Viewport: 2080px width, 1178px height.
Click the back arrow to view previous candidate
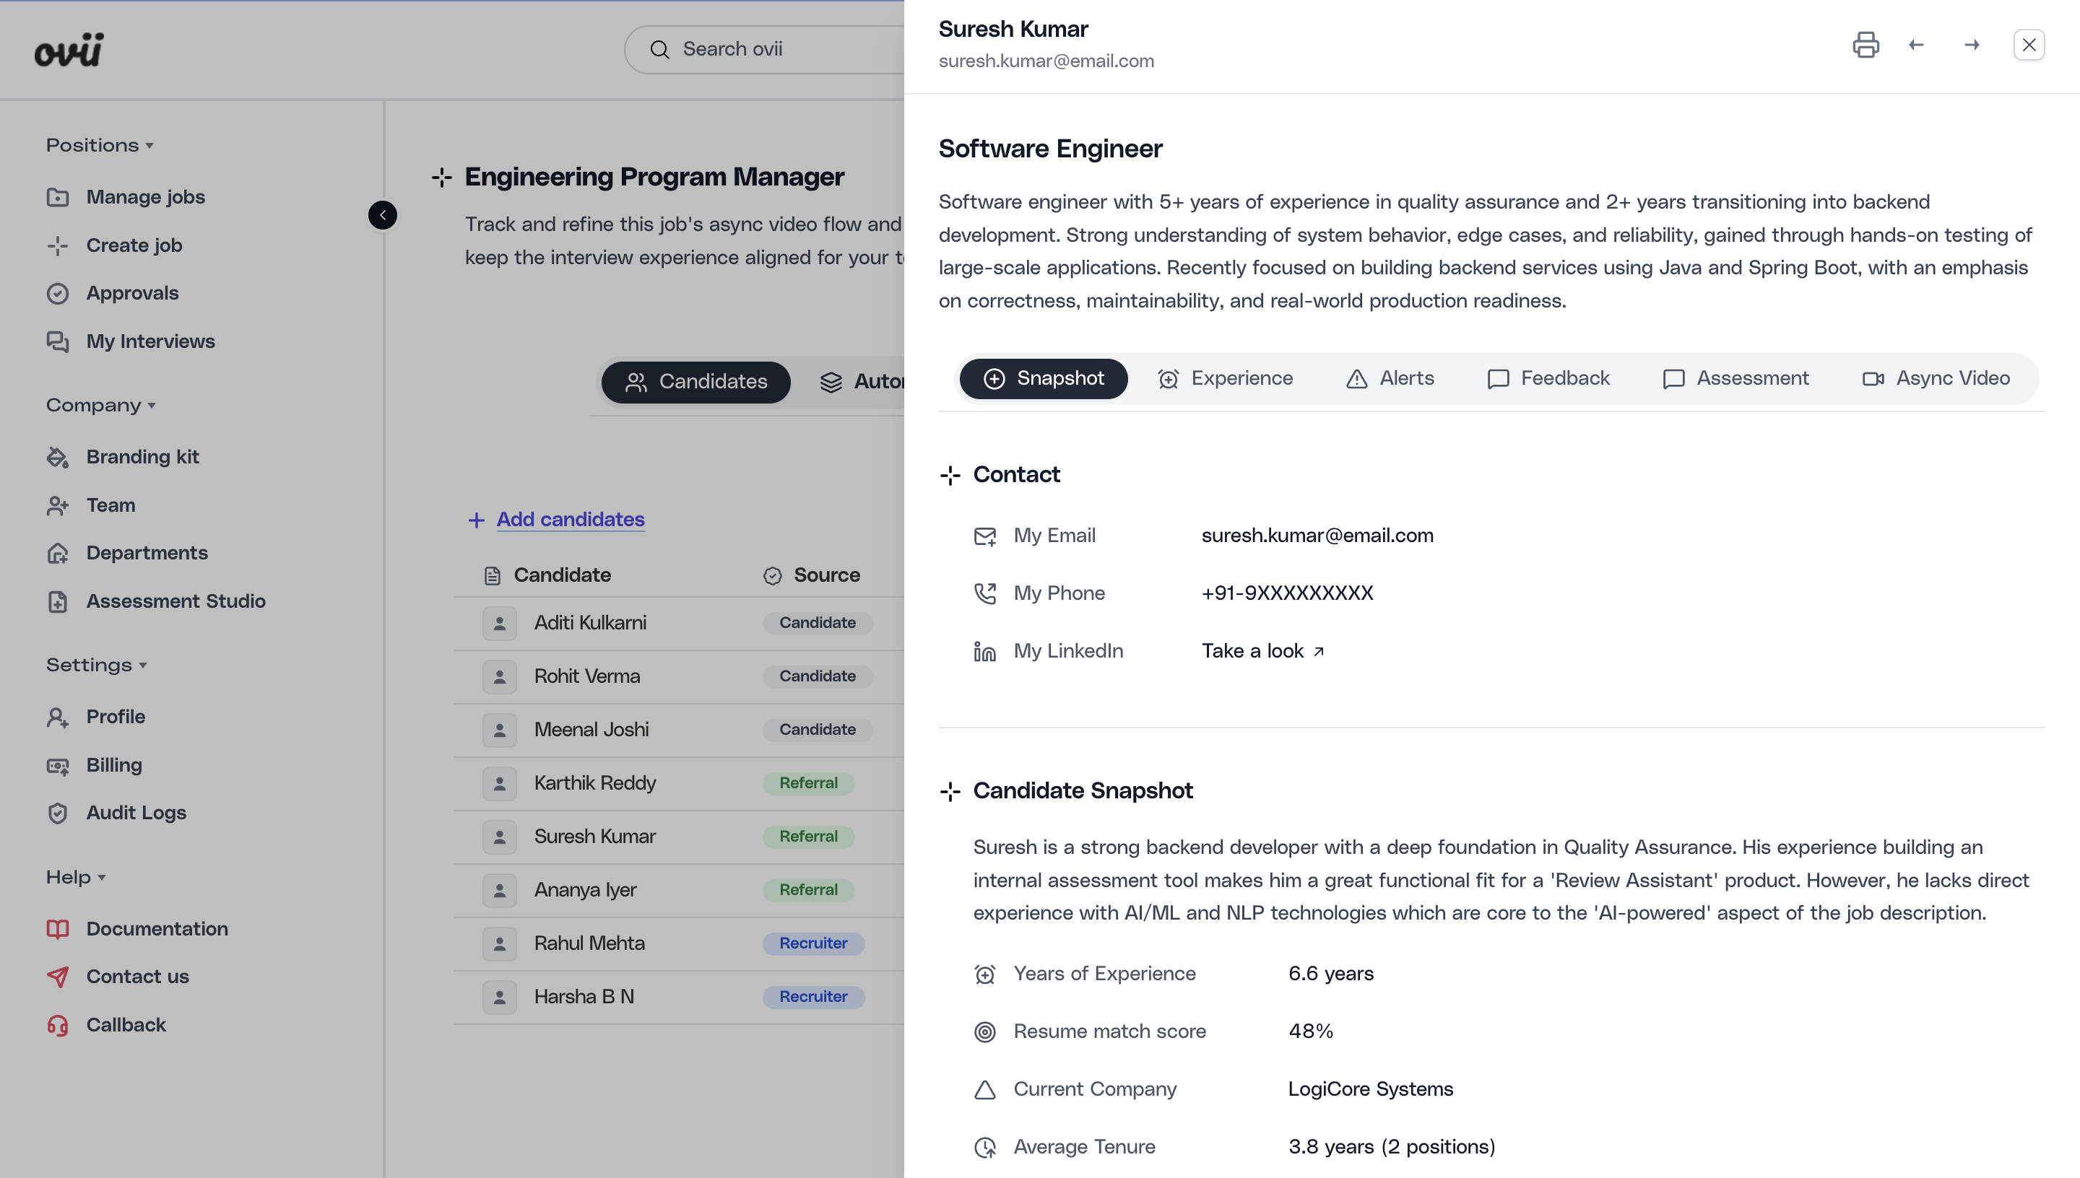click(x=1917, y=45)
